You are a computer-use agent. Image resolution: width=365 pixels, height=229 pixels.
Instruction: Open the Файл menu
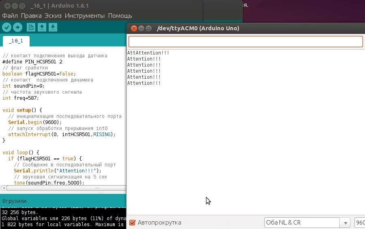click(10, 16)
